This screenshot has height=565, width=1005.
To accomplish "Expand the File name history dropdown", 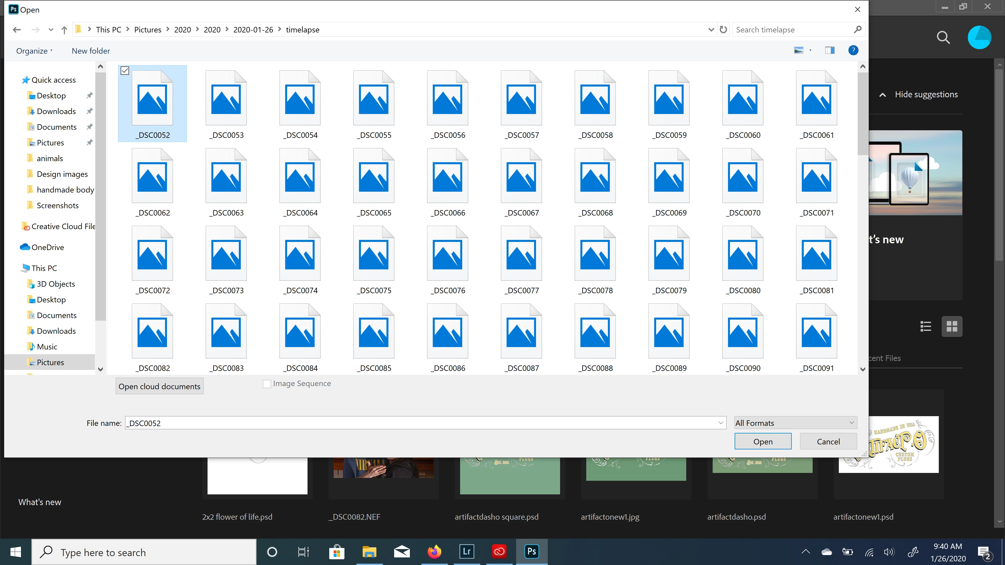I will pyautogui.click(x=720, y=423).
